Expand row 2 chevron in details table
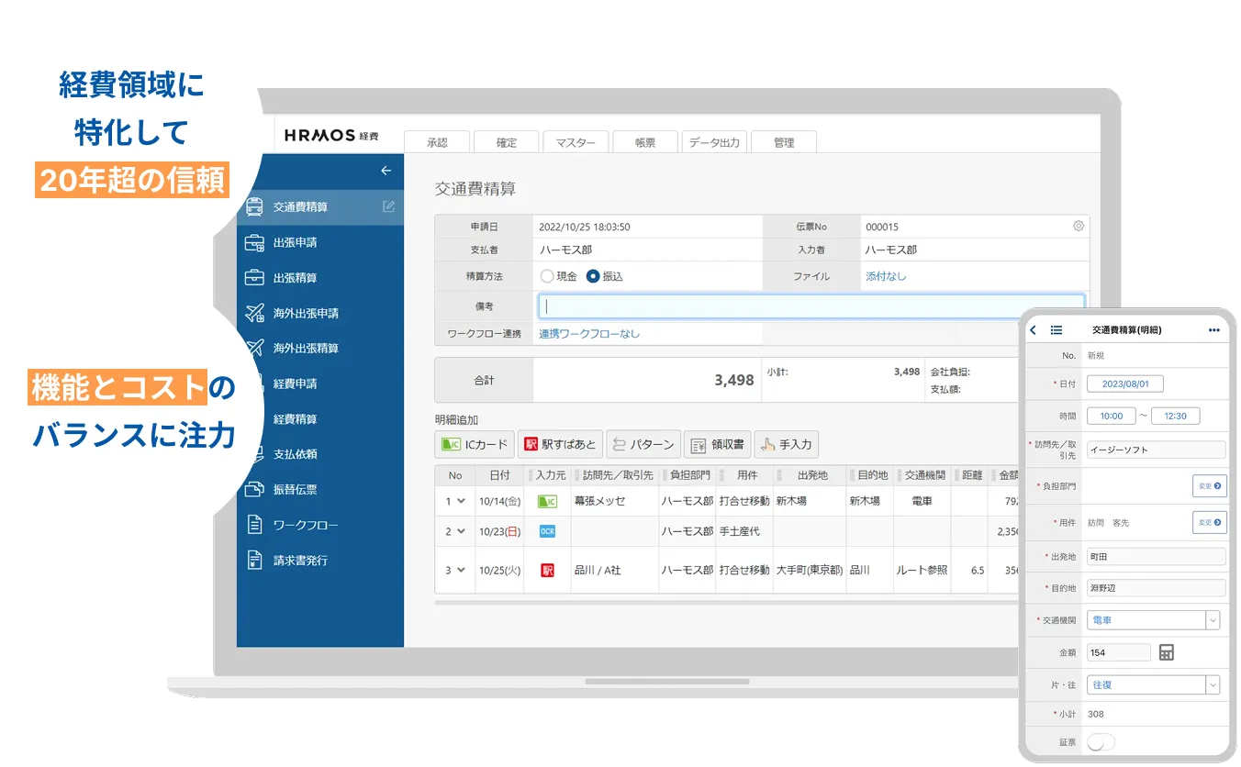Screen dimensions: 1241x767 [461, 531]
